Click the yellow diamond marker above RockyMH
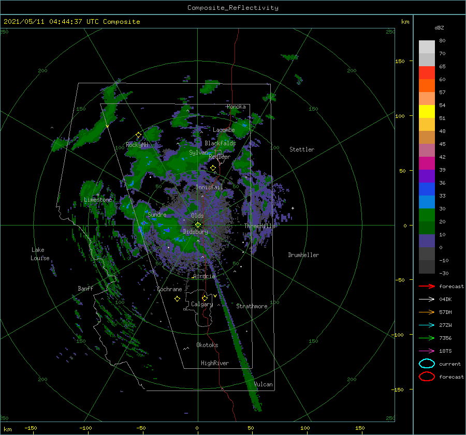The image size is (466, 435). [x=138, y=135]
